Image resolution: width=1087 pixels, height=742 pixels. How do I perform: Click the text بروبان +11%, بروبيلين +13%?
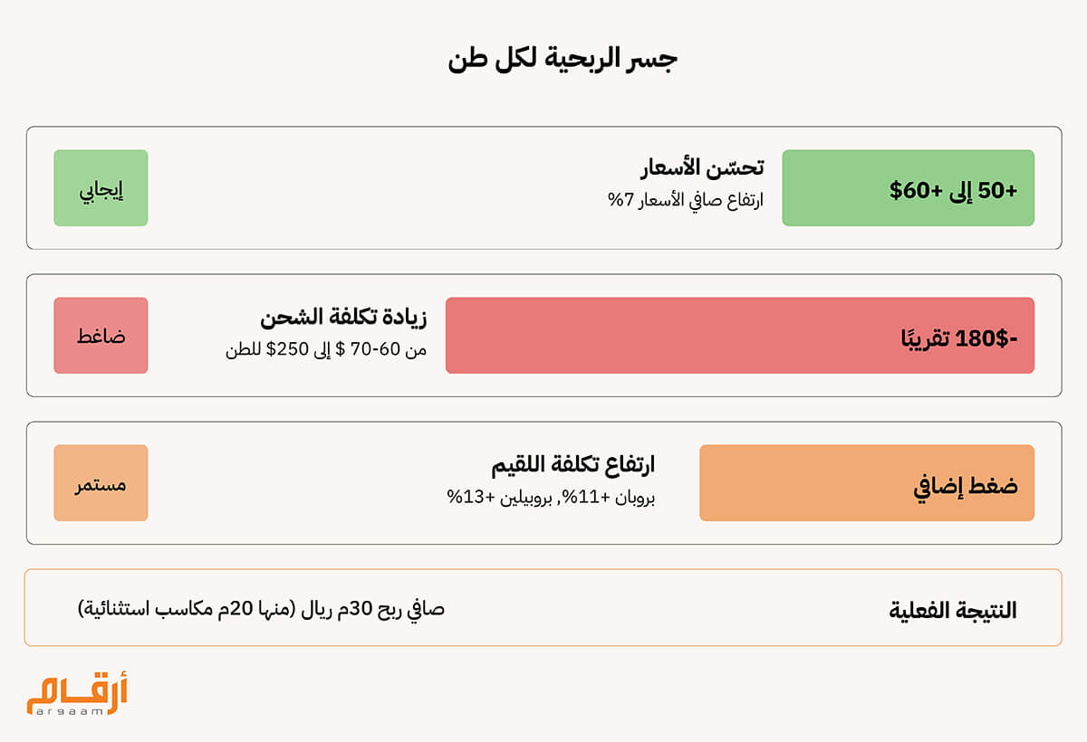[x=551, y=497]
